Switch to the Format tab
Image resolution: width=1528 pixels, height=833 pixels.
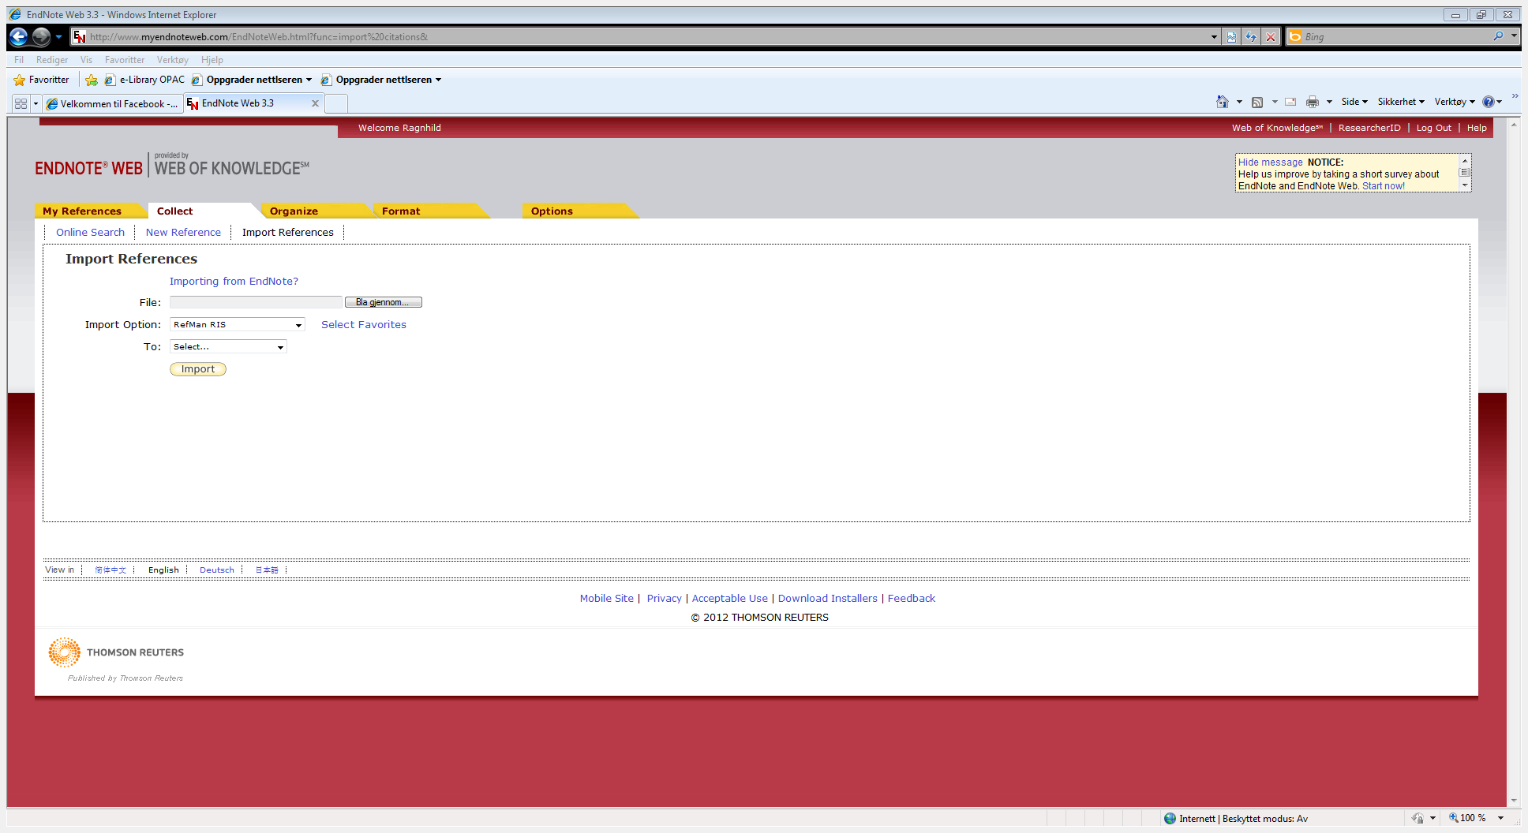[401, 211]
